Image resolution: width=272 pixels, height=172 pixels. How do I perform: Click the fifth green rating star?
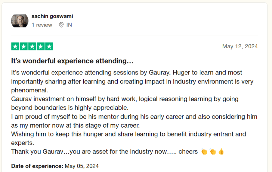(49, 46)
